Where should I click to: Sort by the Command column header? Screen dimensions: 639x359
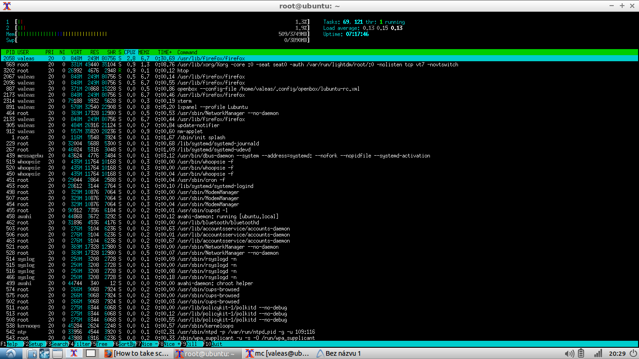point(187,52)
